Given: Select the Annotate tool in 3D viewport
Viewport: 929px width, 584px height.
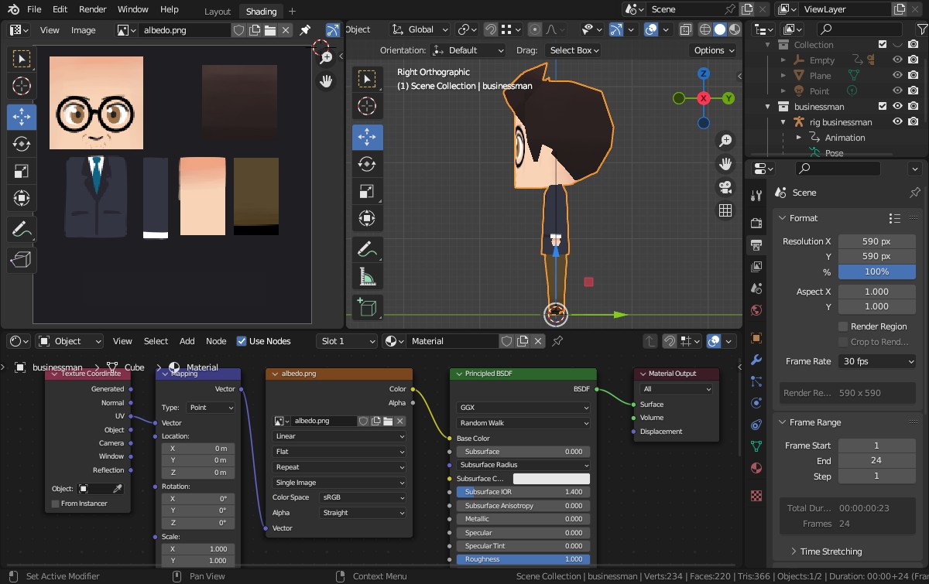Looking at the screenshot, I should [367, 249].
